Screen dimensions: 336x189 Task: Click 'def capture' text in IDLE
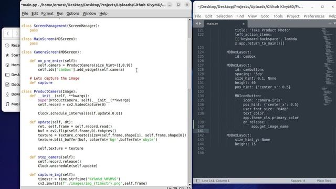click(41, 83)
